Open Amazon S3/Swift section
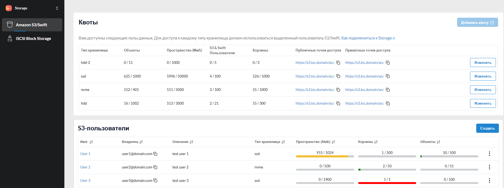 pos(32,25)
